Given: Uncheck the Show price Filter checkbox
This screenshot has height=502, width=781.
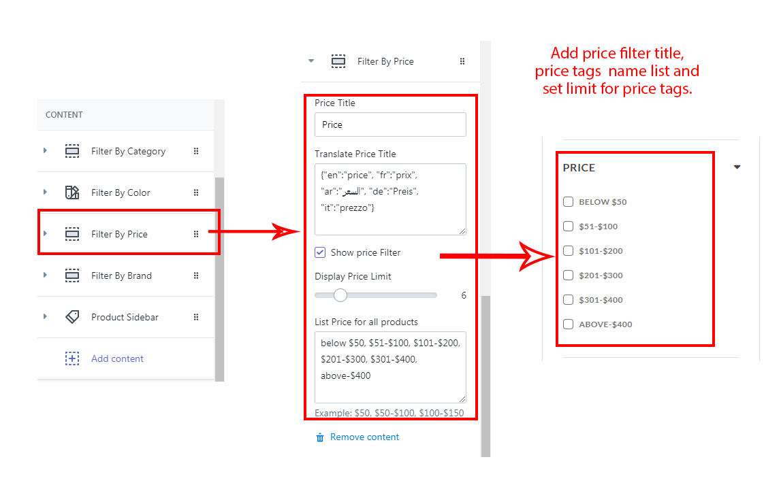Looking at the screenshot, I should (320, 252).
